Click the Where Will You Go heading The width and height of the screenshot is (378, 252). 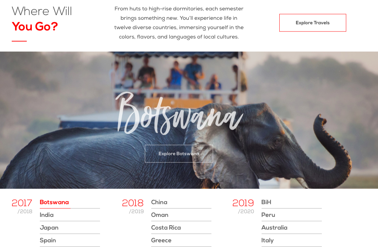pyautogui.click(x=42, y=19)
